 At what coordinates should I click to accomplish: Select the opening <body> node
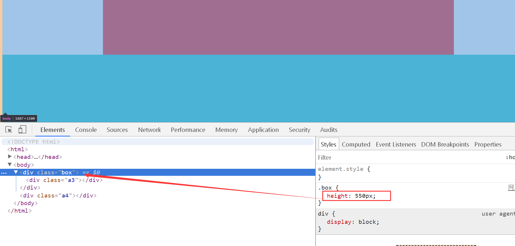(x=24, y=165)
